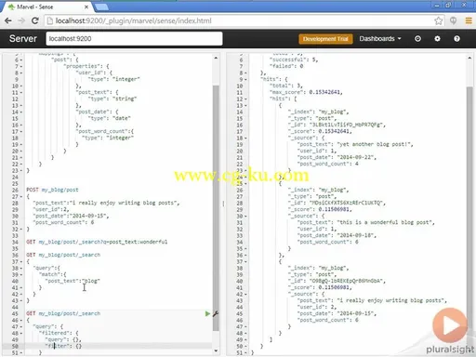Go back using the browser back arrow

pyautogui.click(x=8, y=20)
